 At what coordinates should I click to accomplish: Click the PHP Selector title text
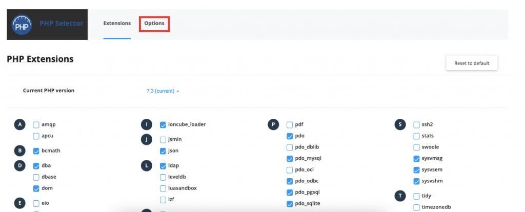(62, 24)
